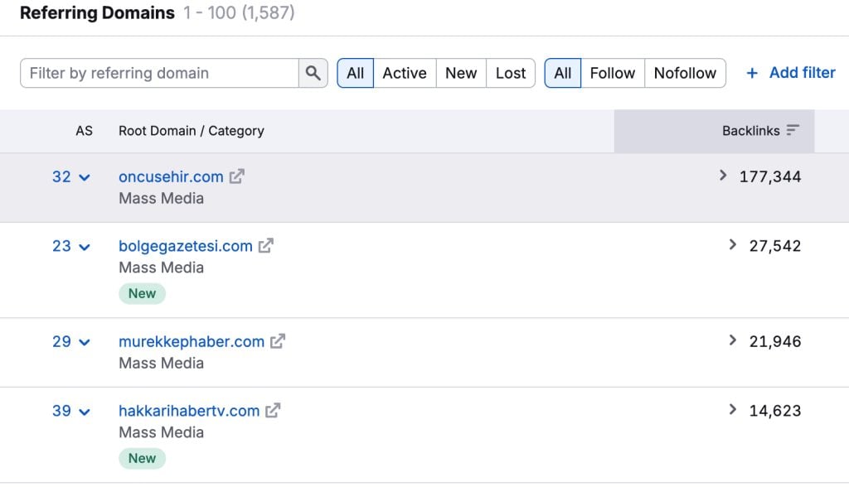Expand AS score 23 chevron
Image resolution: width=849 pixels, height=487 pixels.
pyautogui.click(x=84, y=247)
